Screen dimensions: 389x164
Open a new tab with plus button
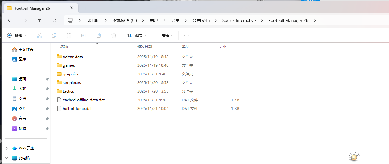(85, 8)
